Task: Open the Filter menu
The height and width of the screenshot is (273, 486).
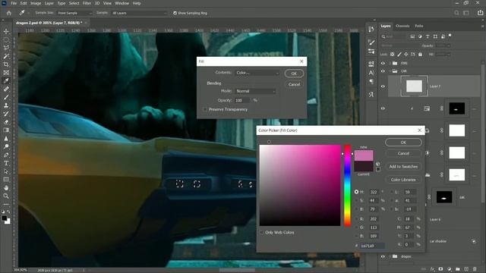Action: coord(87,3)
